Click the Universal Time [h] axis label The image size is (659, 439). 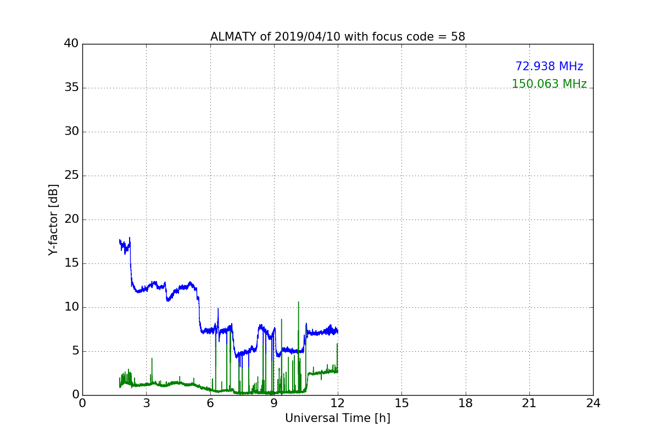click(x=337, y=418)
